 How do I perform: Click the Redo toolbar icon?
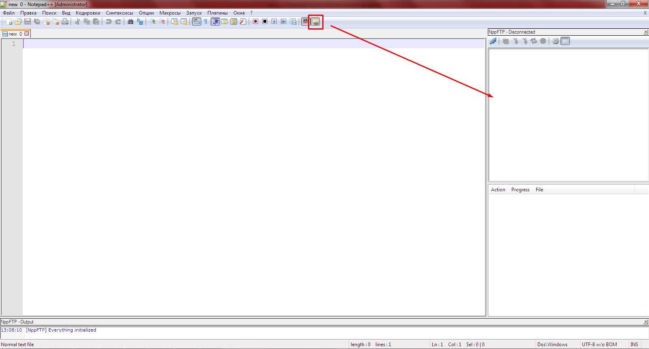(x=118, y=21)
